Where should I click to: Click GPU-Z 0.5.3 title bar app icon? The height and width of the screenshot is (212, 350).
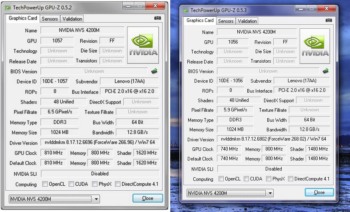tap(185, 10)
